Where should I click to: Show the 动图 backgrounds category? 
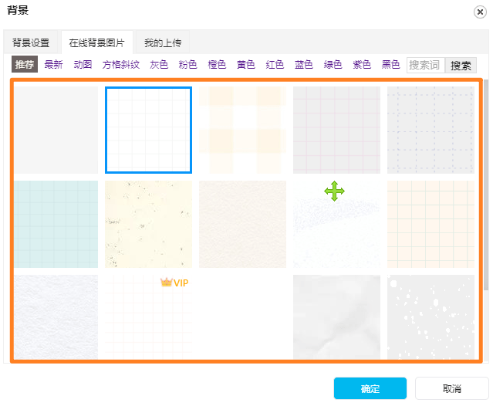click(x=83, y=65)
